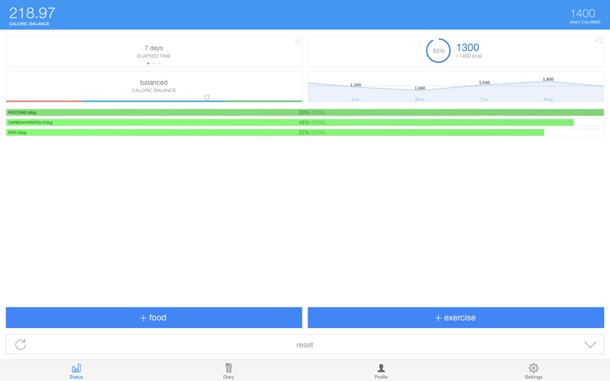Click the reset label text
610x381 pixels.
pos(304,345)
